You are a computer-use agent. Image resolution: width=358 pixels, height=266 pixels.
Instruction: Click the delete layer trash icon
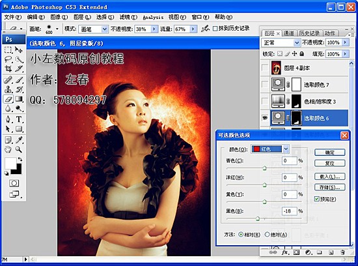click(342, 252)
